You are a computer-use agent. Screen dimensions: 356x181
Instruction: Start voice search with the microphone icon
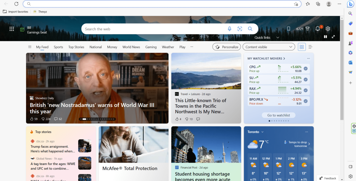click(x=229, y=29)
